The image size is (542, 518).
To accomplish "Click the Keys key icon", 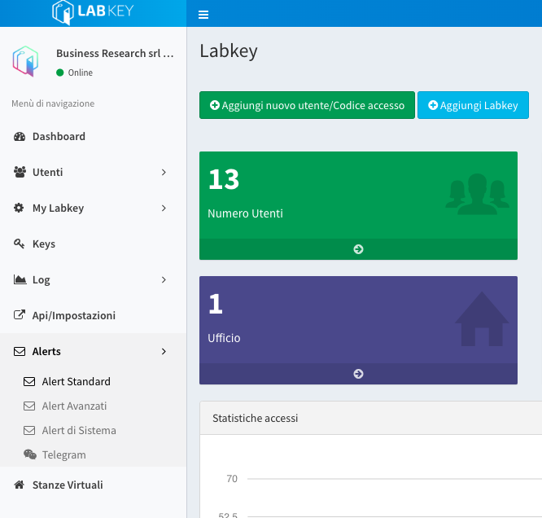I will click(19, 244).
